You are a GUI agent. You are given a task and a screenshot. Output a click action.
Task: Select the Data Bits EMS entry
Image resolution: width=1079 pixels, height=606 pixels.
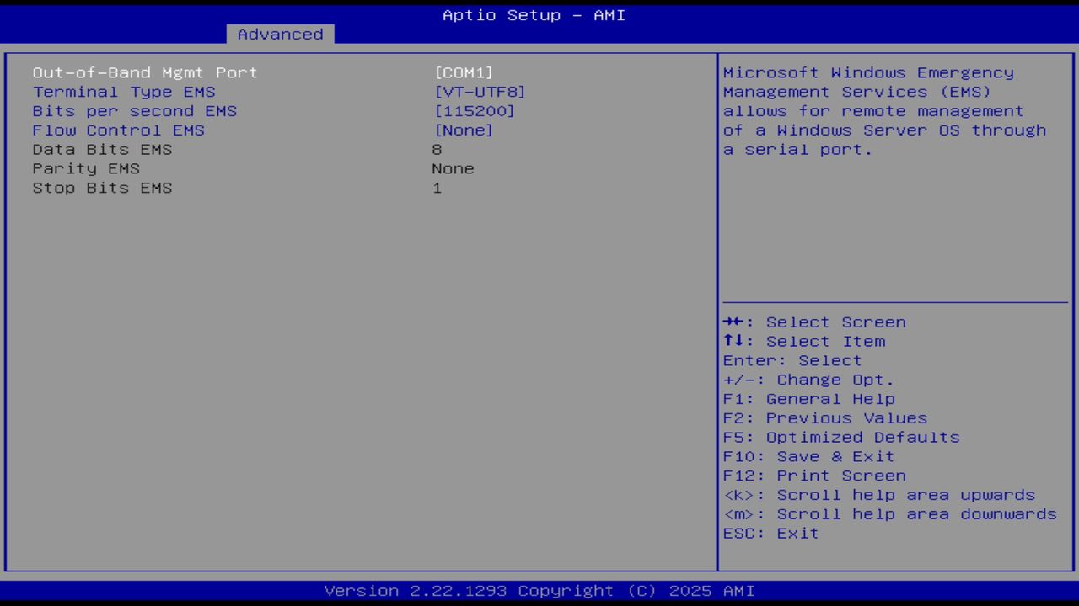[102, 149]
